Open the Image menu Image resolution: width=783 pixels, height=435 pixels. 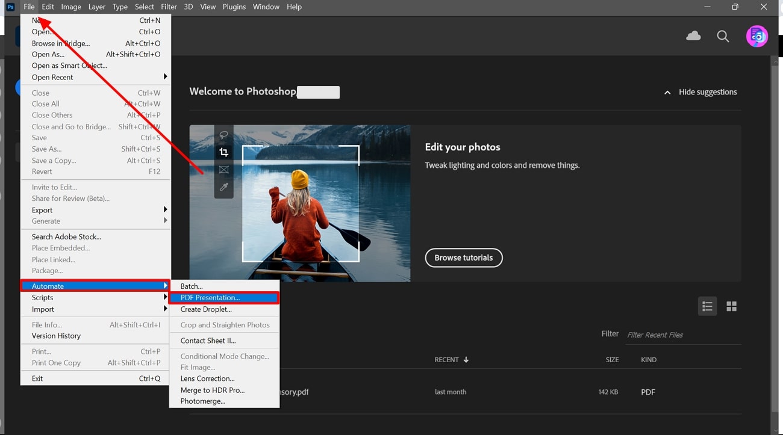[x=71, y=7]
